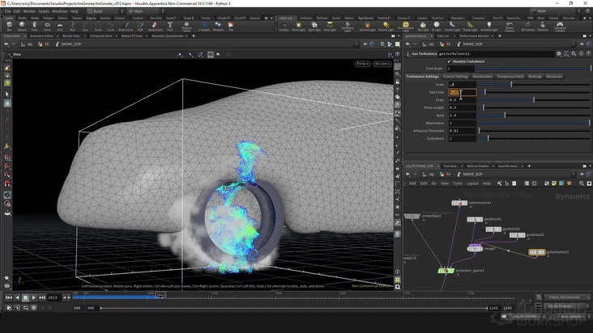Screen dimensions: 593x333
Task: Select the Torus shelf tool
Action: coord(47,26)
